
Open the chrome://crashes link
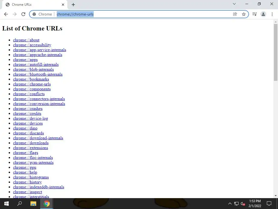click(x=28, y=109)
